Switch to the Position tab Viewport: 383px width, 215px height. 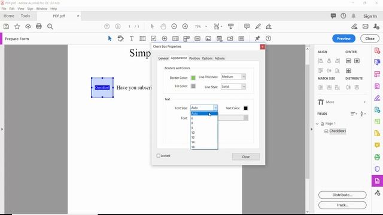click(194, 59)
